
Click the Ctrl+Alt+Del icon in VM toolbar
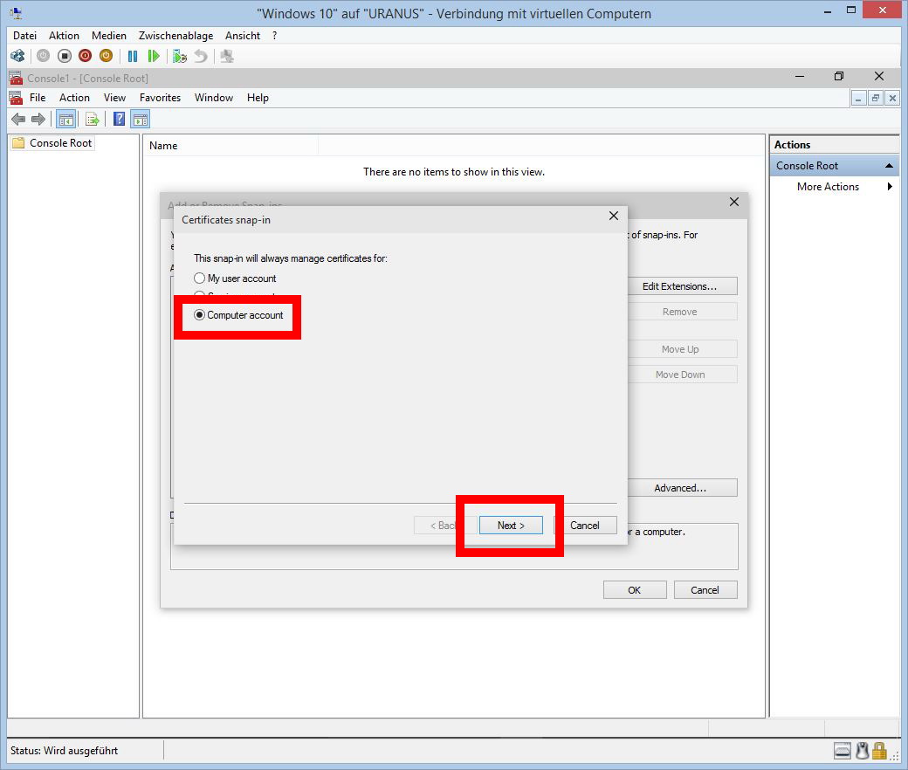click(x=17, y=56)
